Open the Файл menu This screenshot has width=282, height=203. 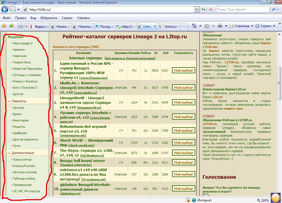pos(7,18)
